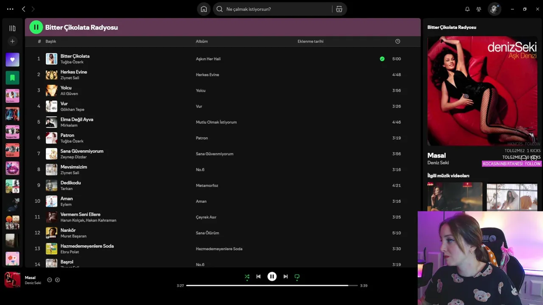Sort by Başlık column header
This screenshot has height=305, width=543.
51,42
